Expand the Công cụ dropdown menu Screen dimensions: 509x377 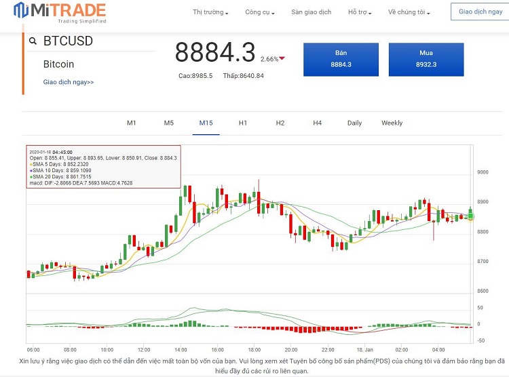[261, 12]
